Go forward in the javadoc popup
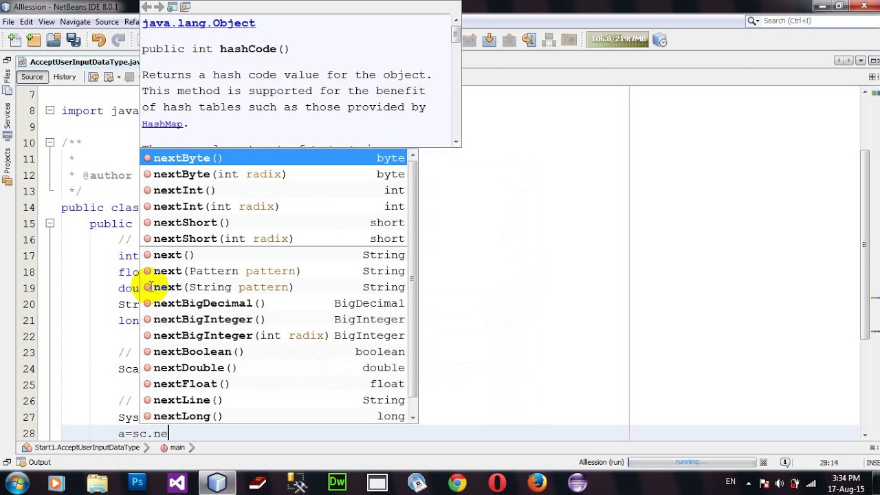Screen dimensions: 880x495 tap(159, 7)
